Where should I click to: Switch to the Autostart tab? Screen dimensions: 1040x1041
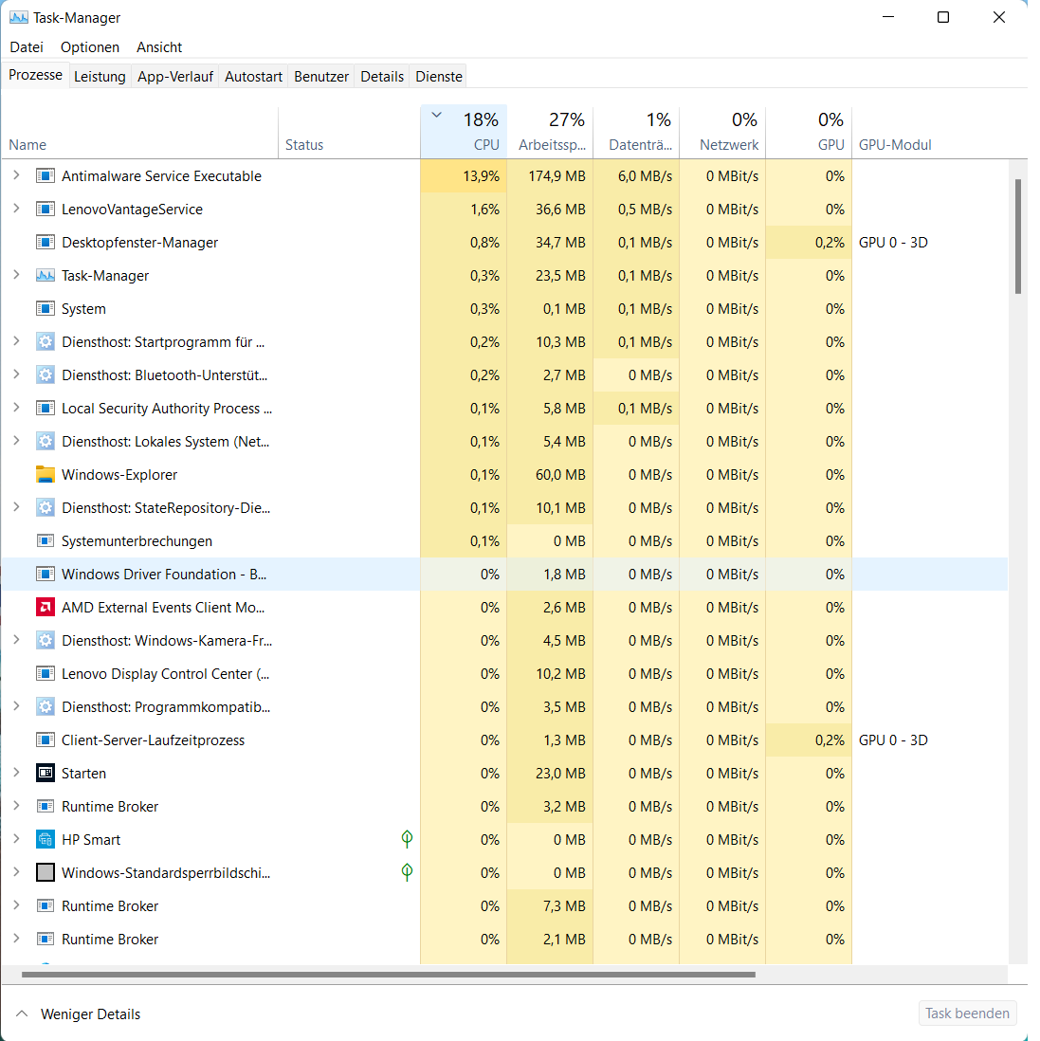(253, 77)
